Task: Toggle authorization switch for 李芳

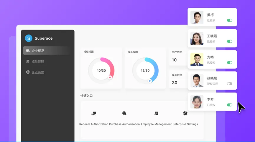Action: 230,105
